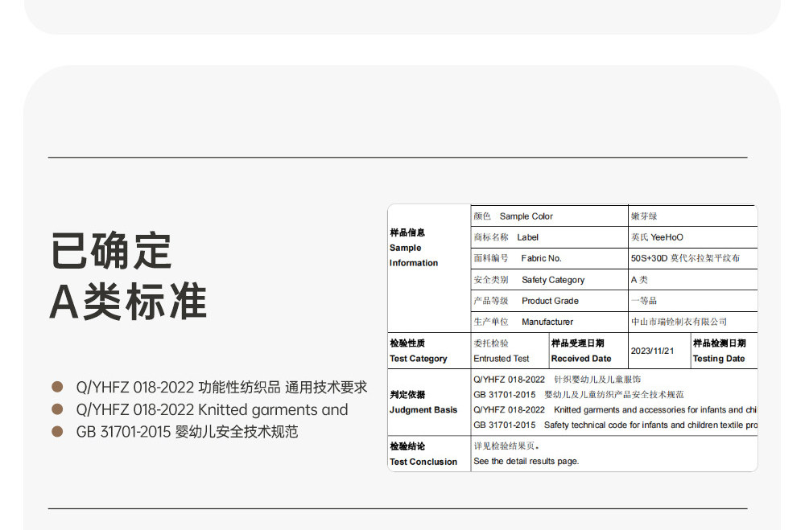Select the text See the detail results page.
This screenshot has height=530, width=805.
(x=526, y=462)
